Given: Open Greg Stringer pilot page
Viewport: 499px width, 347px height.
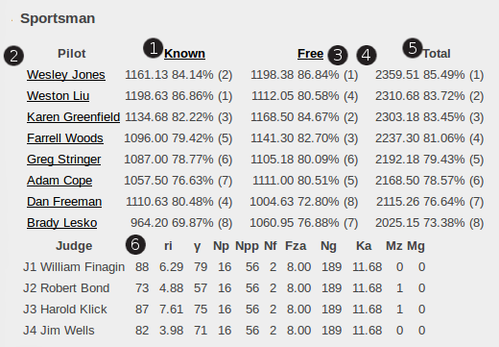Looking at the screenshot, I should click(64, 160).
